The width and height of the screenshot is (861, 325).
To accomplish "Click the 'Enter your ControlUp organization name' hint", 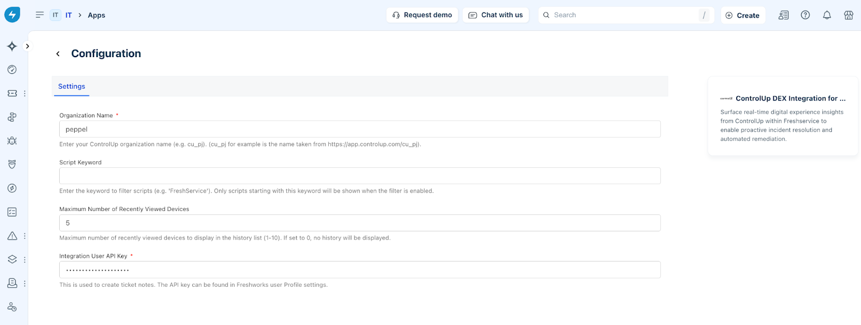I will click(240, 144).
